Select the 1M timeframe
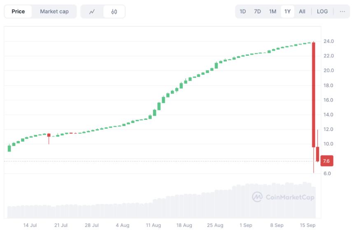The width and height of the screenshot is (354, 238). pos(272,11)
